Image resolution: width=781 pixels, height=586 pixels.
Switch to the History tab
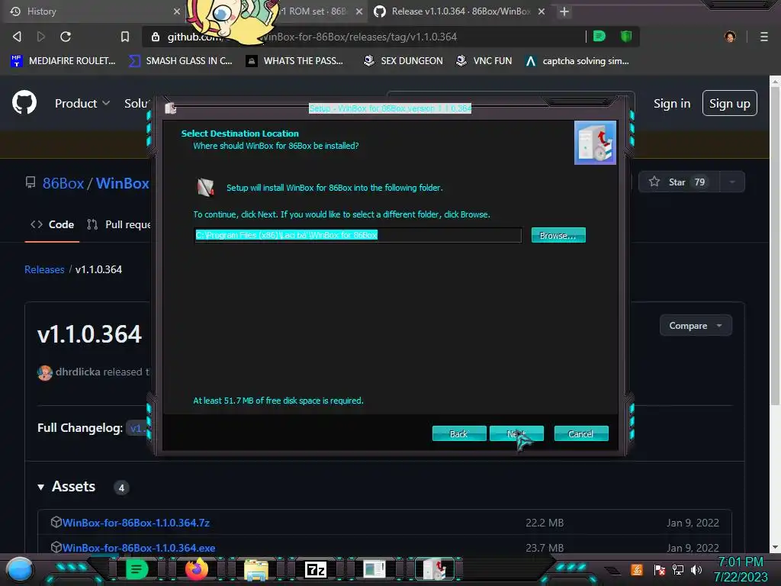[95, 11]
